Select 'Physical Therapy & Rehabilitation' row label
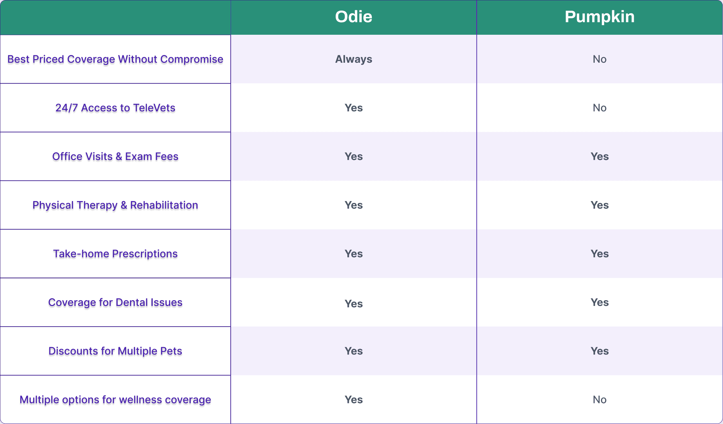 point(115,205)
